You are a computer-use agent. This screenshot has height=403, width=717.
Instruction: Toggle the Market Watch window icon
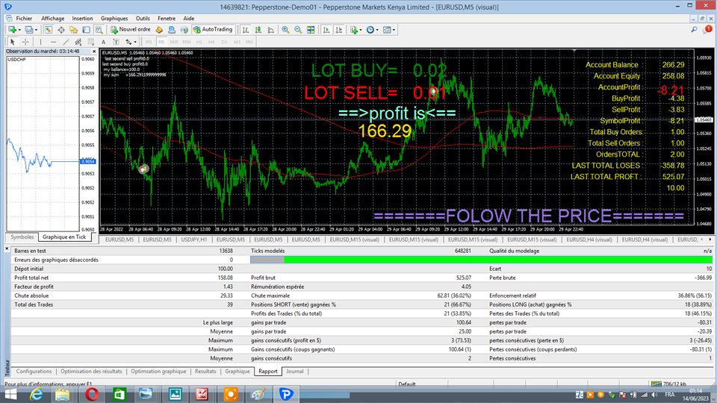click(48, 30)
